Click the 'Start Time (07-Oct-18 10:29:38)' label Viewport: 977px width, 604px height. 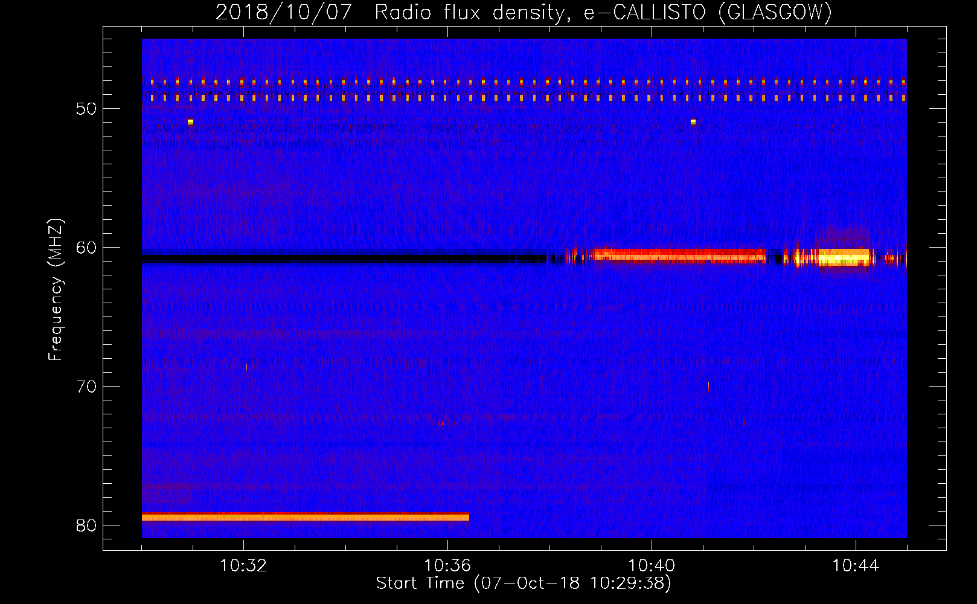tap(524, 583)
